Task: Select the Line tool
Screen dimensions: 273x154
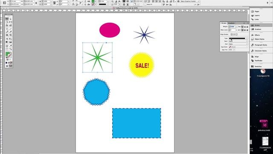Action: 10,29
